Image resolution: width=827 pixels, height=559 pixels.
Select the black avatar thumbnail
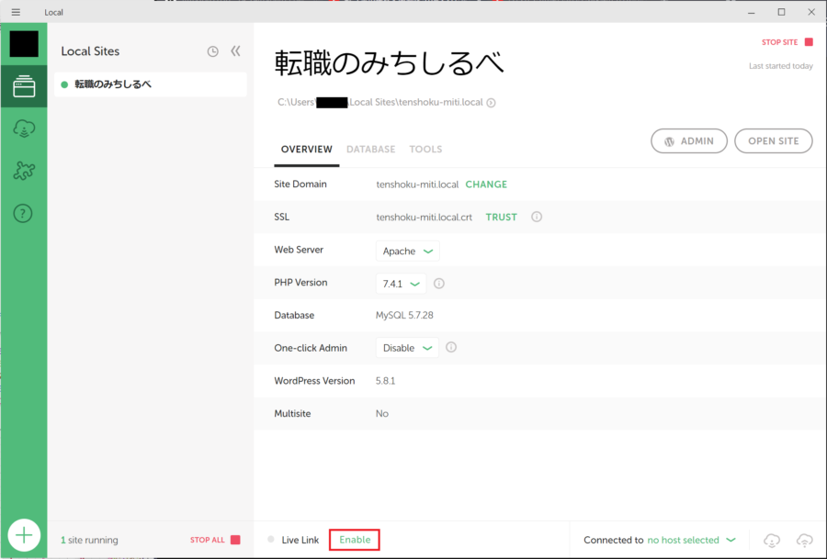point(24,44)
